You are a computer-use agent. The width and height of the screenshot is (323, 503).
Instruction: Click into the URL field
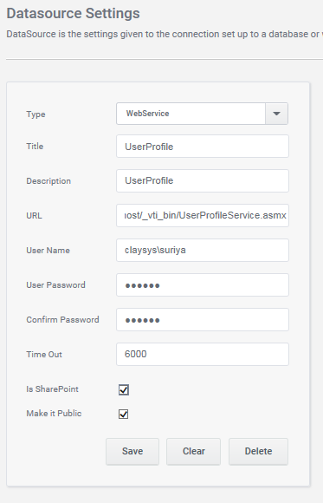pyautogui.click(x=203, y=216)
